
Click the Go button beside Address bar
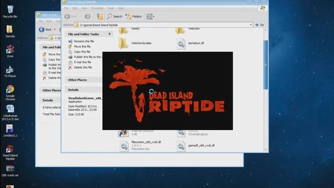259,25
